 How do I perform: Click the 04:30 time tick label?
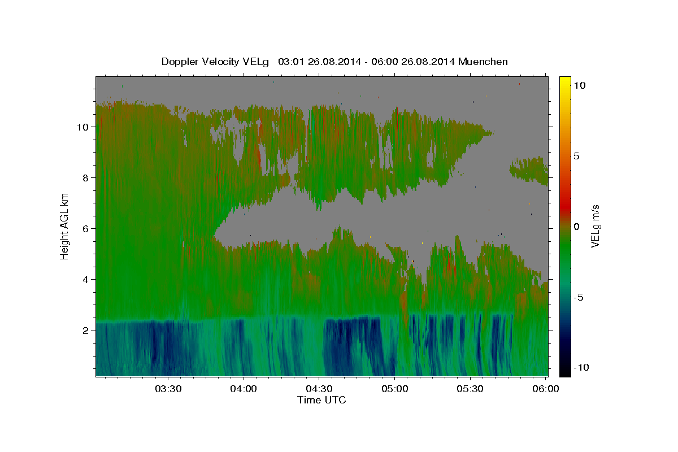319,389
